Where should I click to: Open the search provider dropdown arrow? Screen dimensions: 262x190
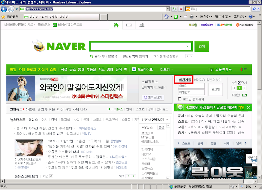click(x=259, y=9)
